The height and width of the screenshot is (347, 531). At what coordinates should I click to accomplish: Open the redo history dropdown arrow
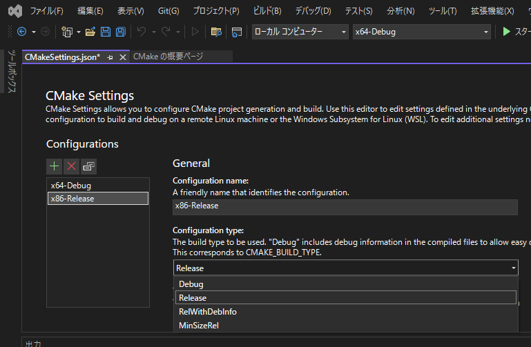point(177,32)
